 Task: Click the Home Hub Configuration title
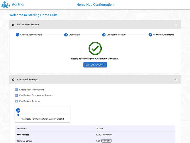click(95, 5)
